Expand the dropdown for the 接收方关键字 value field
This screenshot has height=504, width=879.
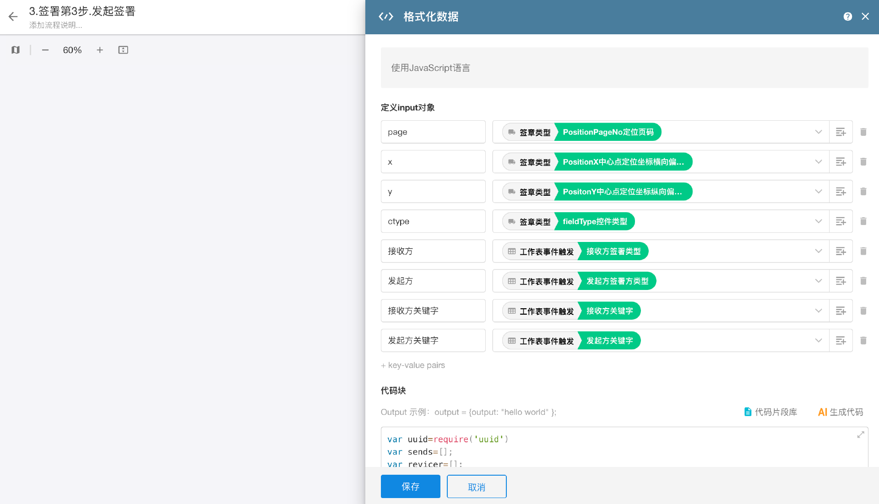click(x=818, y=311)
